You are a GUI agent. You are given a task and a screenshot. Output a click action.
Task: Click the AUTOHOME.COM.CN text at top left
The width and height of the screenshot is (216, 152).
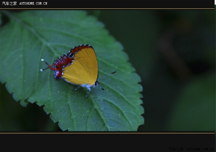click(33, 4)
